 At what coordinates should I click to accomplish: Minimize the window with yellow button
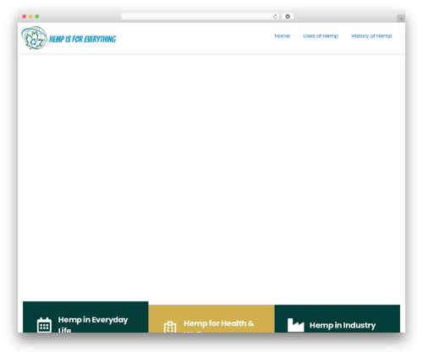coord(30,17)
